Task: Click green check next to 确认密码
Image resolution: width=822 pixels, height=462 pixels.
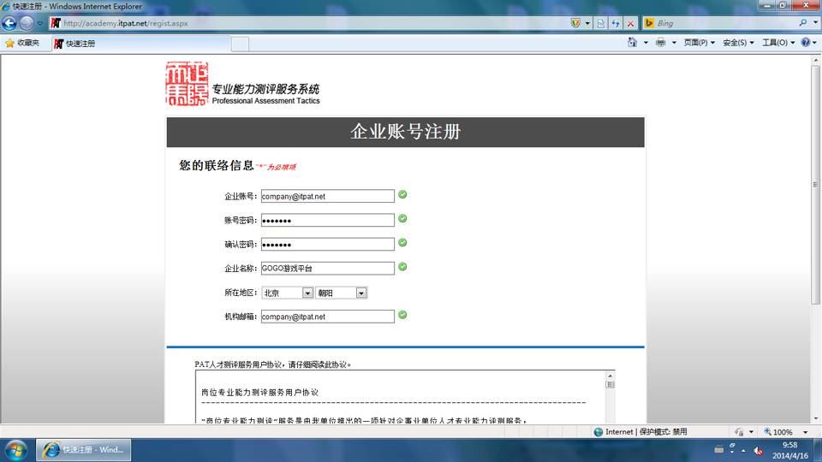Action: [x=402, y=242]
